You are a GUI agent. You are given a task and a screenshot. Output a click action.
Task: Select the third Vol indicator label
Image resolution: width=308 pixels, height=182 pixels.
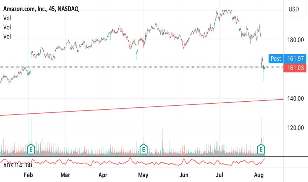tap(7, 36)
